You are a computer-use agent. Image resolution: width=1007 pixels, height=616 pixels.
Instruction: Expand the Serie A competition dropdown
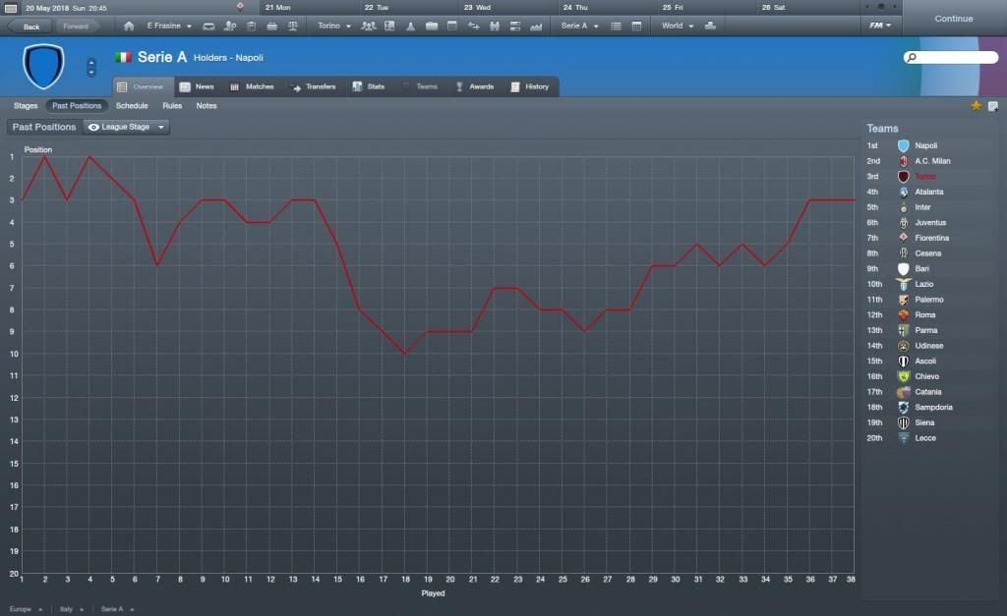[579, 27]
